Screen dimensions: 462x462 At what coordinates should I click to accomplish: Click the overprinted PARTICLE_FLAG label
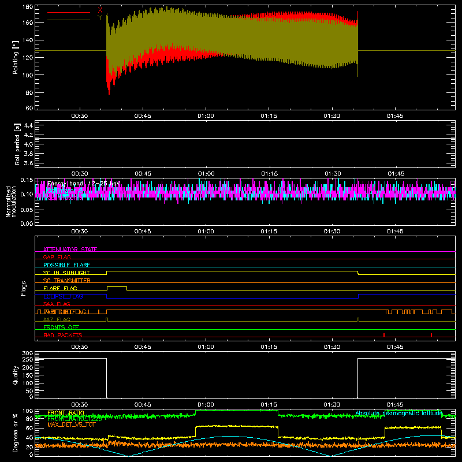click(x=65, y=312)
